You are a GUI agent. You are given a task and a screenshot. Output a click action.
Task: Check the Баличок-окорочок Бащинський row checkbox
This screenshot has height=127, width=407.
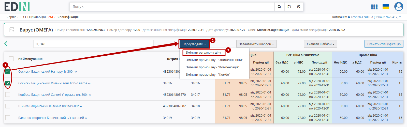[8, 118]
